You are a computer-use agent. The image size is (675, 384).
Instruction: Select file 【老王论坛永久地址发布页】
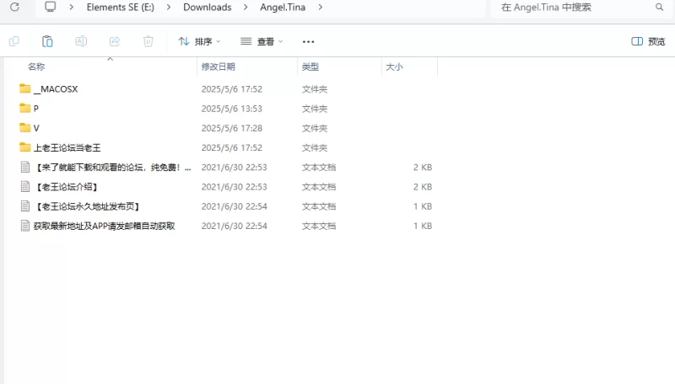click(88, 206)
